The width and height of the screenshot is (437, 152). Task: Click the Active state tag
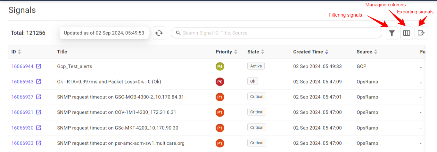coord(256,66)
